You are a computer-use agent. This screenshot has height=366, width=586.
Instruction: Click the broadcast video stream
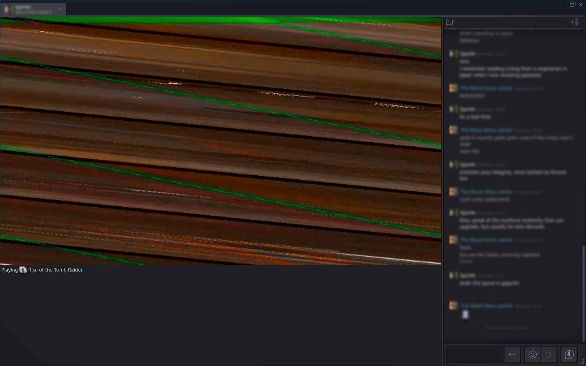click(220, 141)
